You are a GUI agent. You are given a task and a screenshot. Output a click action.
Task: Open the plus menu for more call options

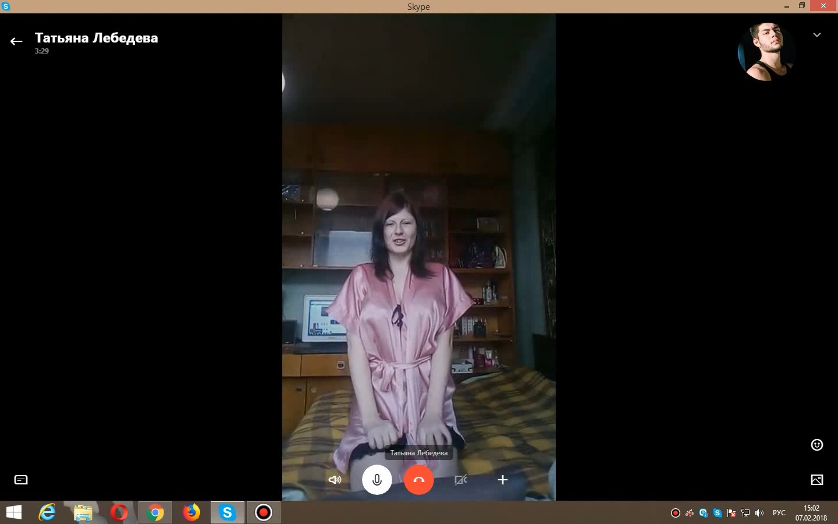coord(503,480)
